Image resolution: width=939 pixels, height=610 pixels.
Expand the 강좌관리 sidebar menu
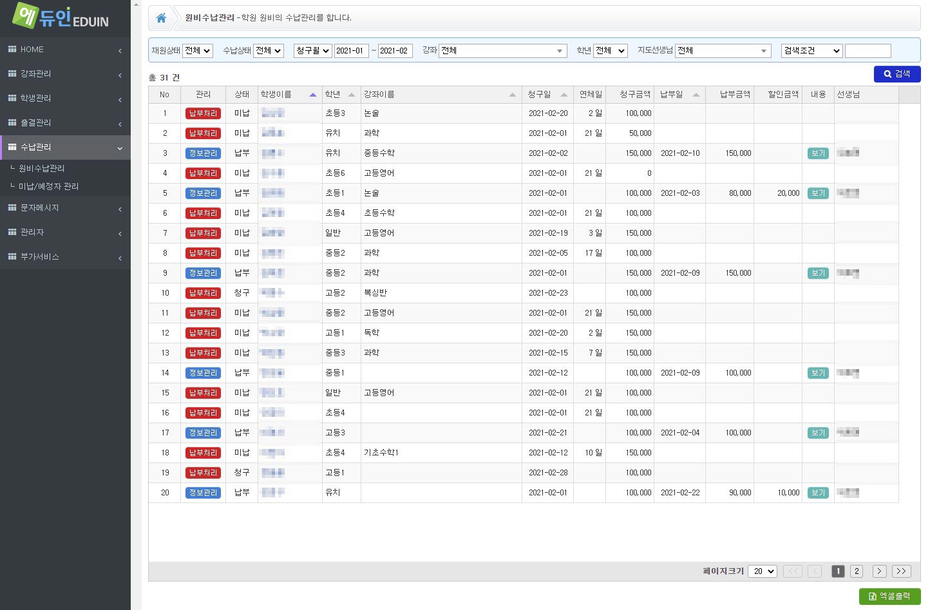(x=120, y=75)
